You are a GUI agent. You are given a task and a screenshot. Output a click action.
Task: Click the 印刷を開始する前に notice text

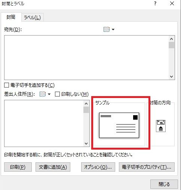tap(68, 155)
